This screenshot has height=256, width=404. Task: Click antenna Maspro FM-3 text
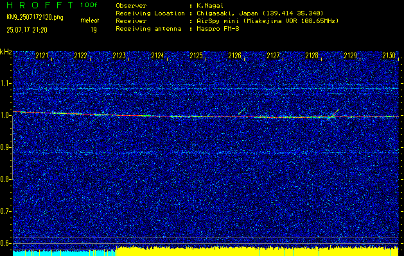pos(218,29)
